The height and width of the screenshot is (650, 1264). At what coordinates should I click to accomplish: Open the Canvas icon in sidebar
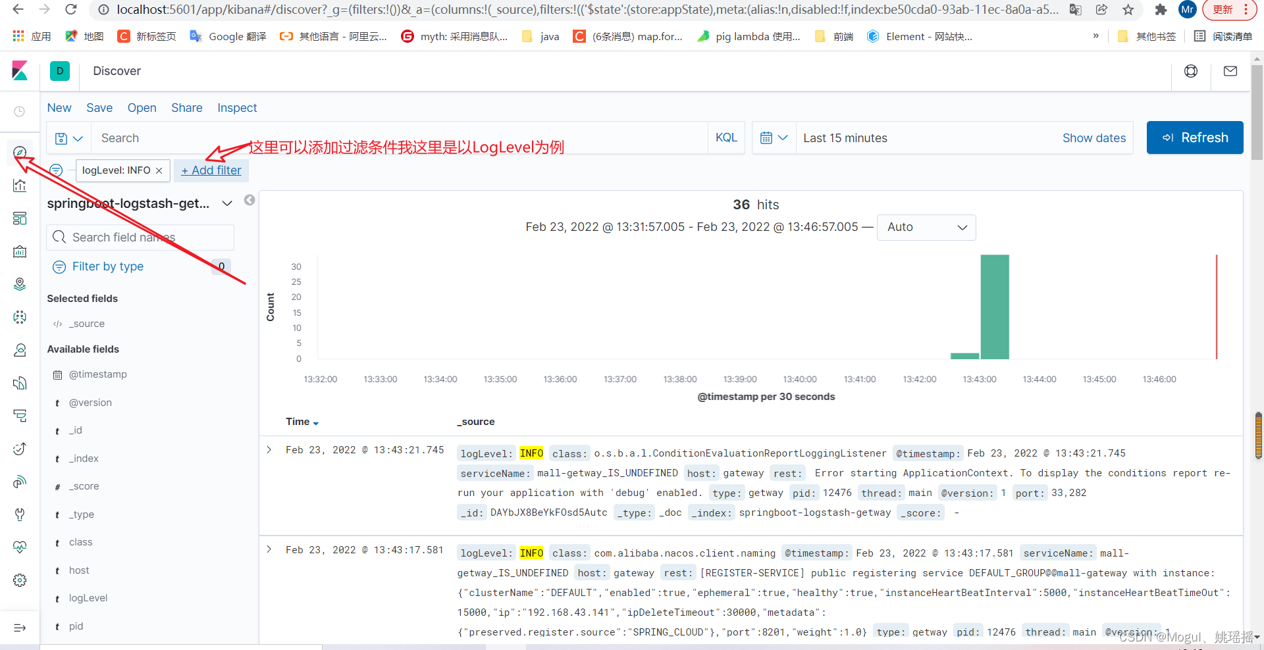click(x=20, y=251)
